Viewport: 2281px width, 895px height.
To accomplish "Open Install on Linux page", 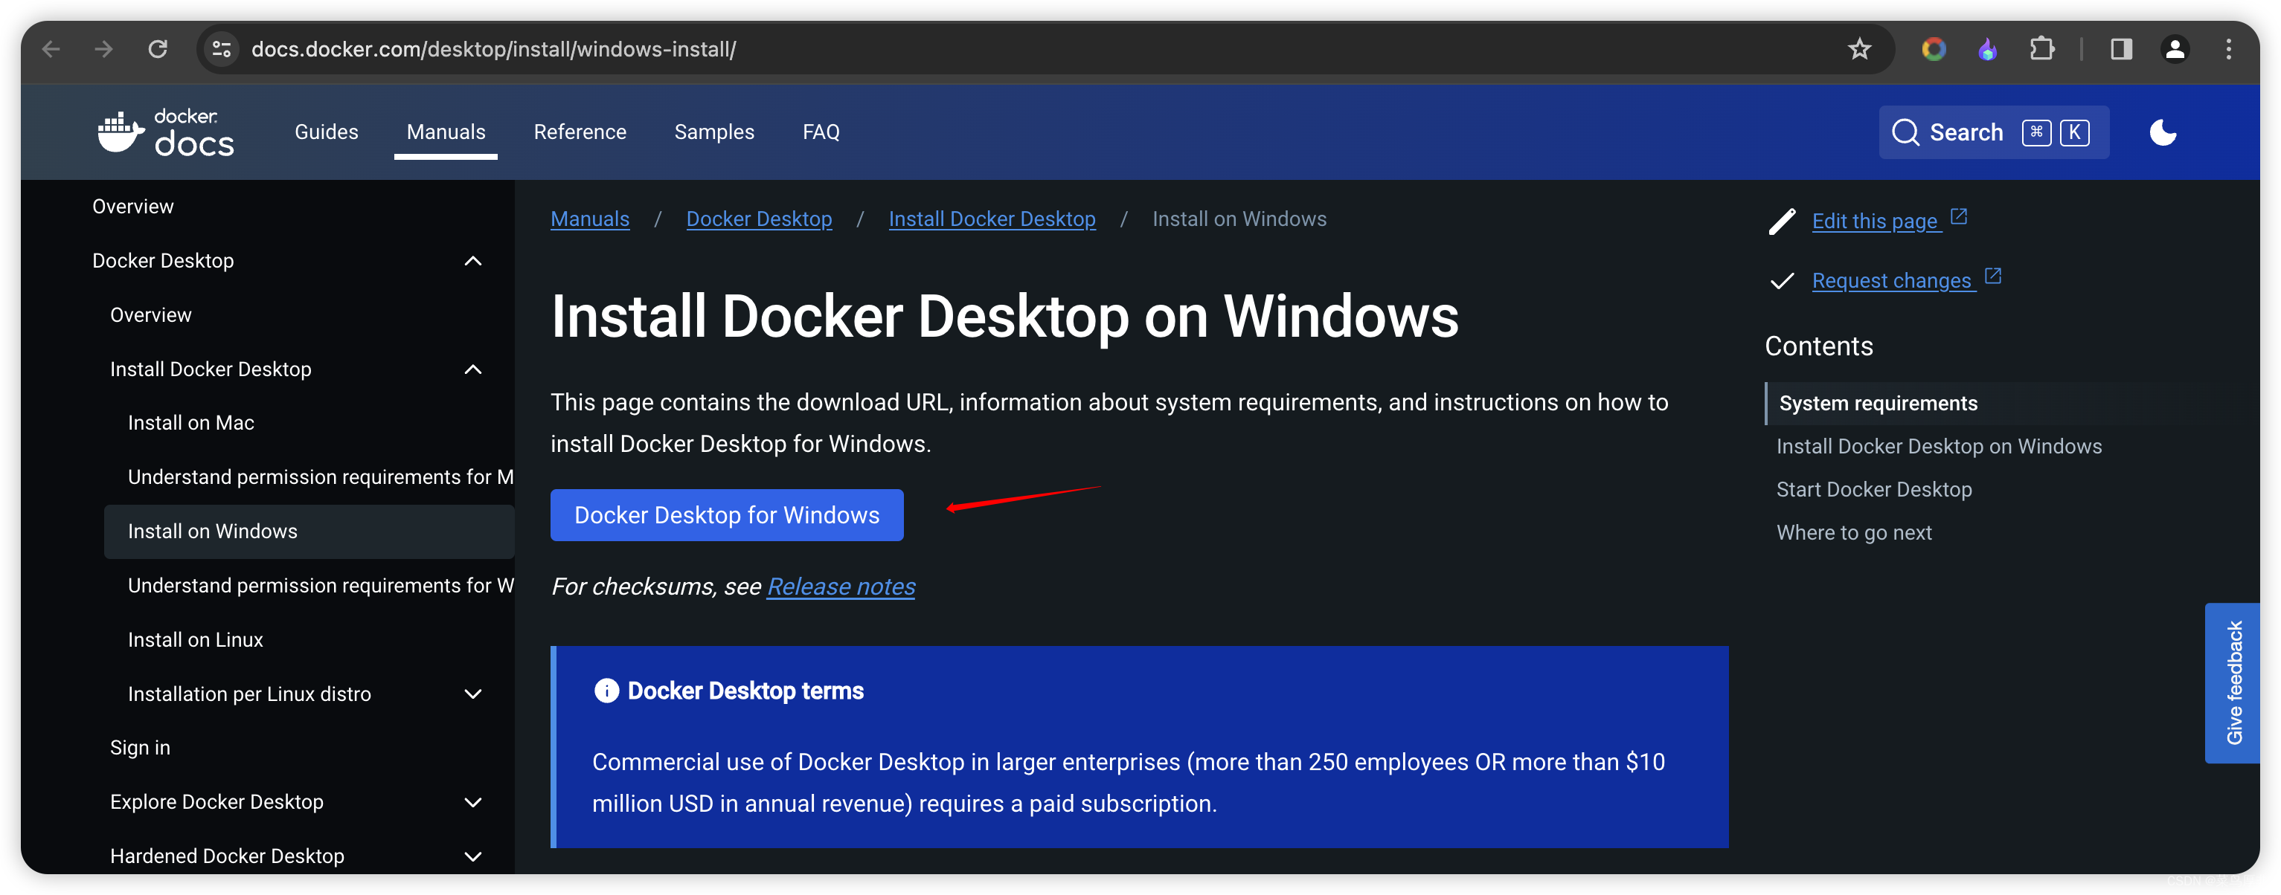I will 195,639.
